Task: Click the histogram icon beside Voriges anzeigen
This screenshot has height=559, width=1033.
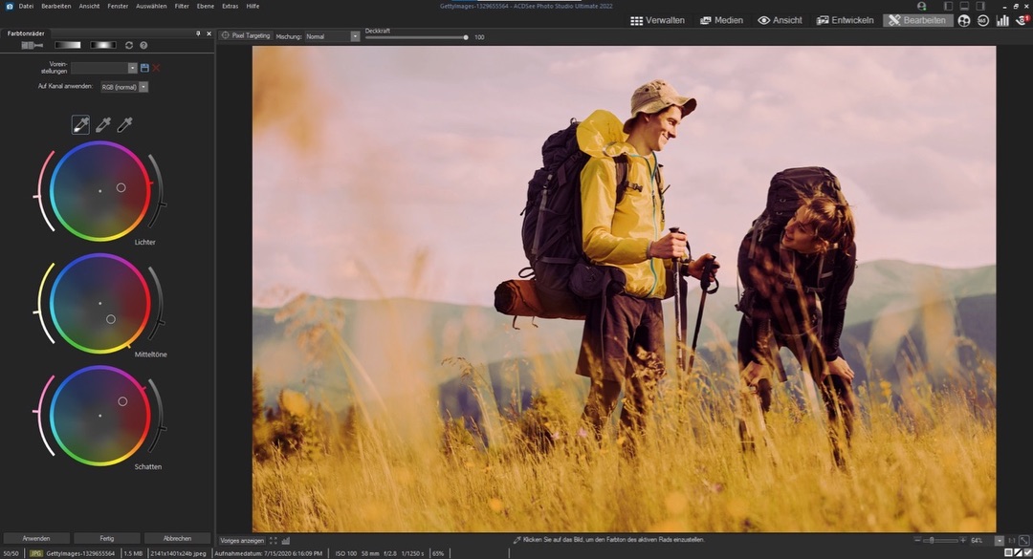Action: click(x=286, y=541)
